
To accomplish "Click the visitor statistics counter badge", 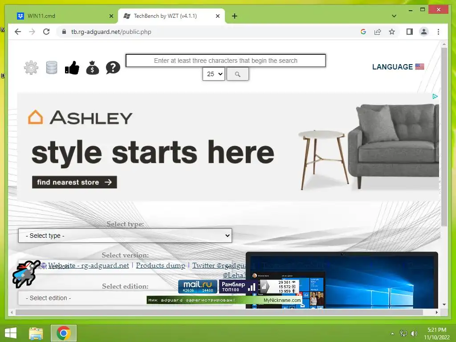I will [279, 286].
